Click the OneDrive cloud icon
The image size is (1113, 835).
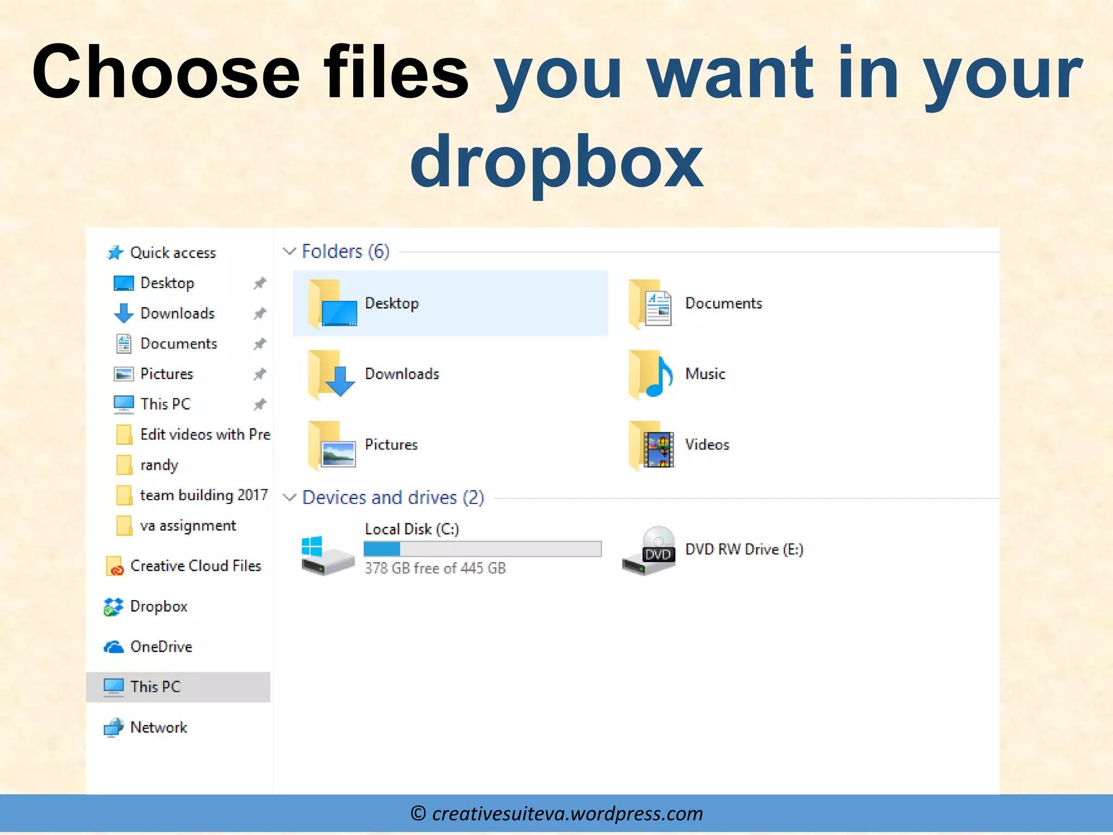(x=114, y=647)
